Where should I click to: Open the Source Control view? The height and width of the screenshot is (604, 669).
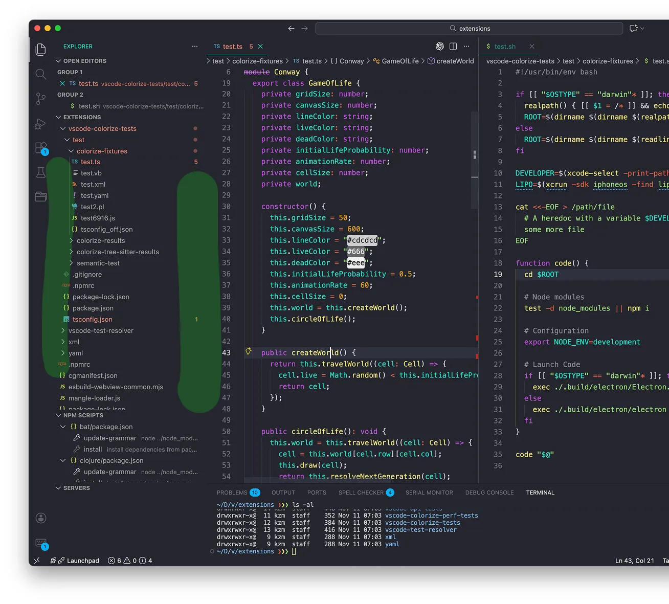(41, 98)
